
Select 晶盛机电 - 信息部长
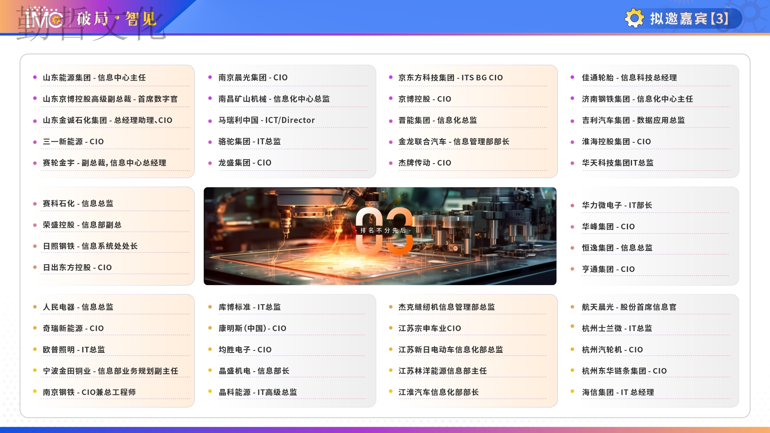pyautogui.click(x=254, y=371)
